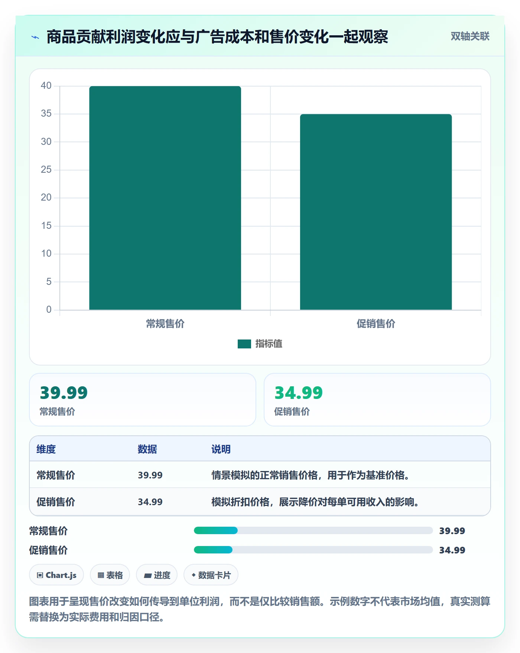
Task: Click the 常规售价 progress bar
Action: (x=313, y=530)
